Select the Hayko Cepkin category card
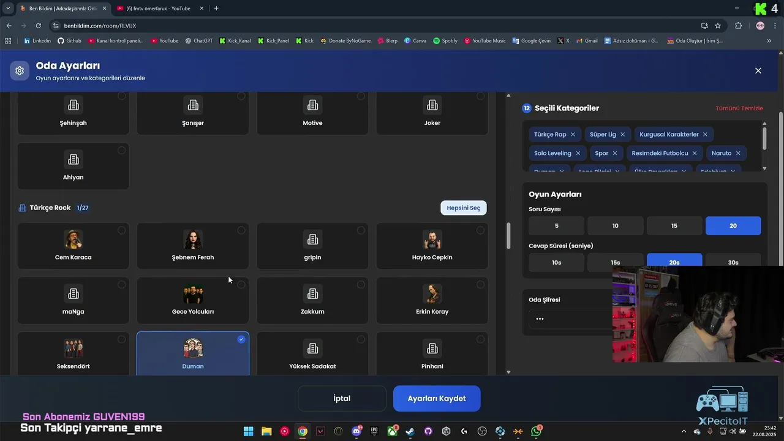784x441 pixels. click(x=432, y=246)
